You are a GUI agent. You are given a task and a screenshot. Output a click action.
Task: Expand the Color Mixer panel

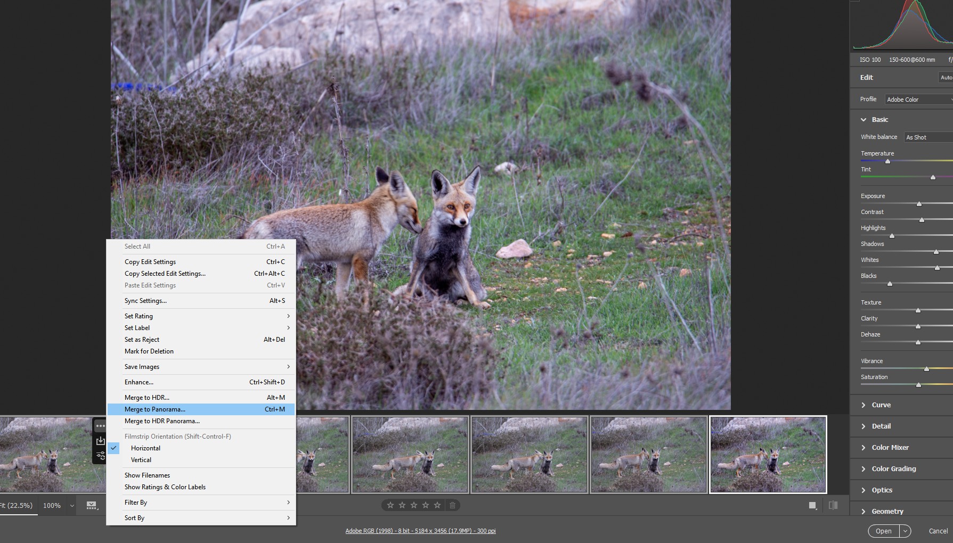tap(864, 448)
